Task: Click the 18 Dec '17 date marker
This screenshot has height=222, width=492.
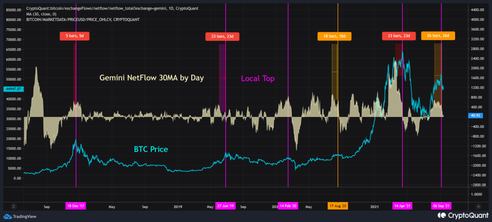Action: click(x=76, y=206)
